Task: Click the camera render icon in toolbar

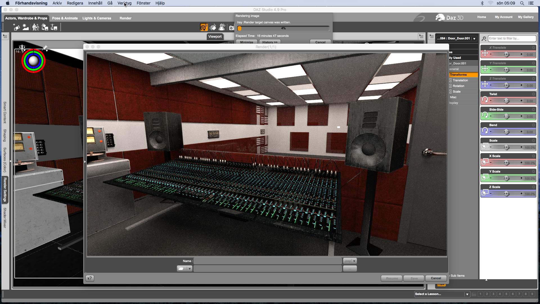Action: (231, 28)
